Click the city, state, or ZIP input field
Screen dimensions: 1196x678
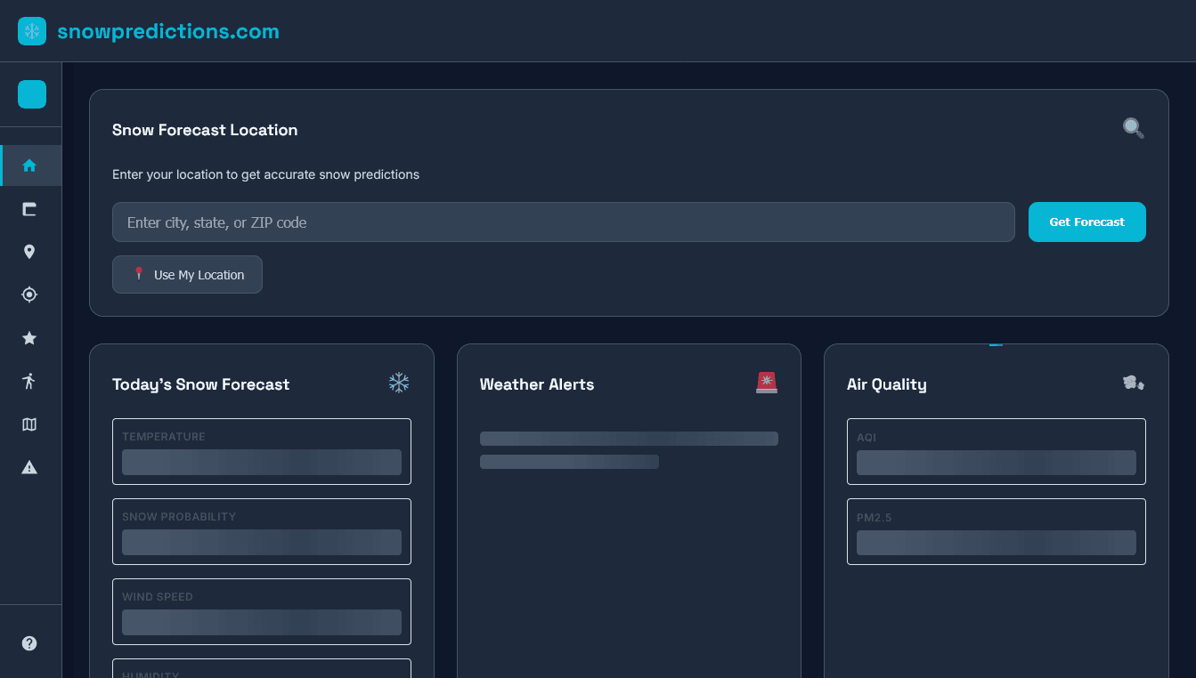[563, 222]
